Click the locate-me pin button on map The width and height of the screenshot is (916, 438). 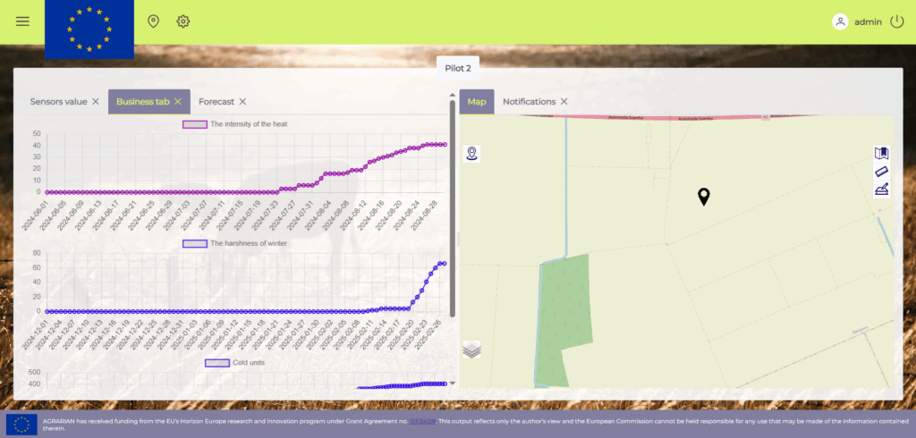tap(472, 154)
